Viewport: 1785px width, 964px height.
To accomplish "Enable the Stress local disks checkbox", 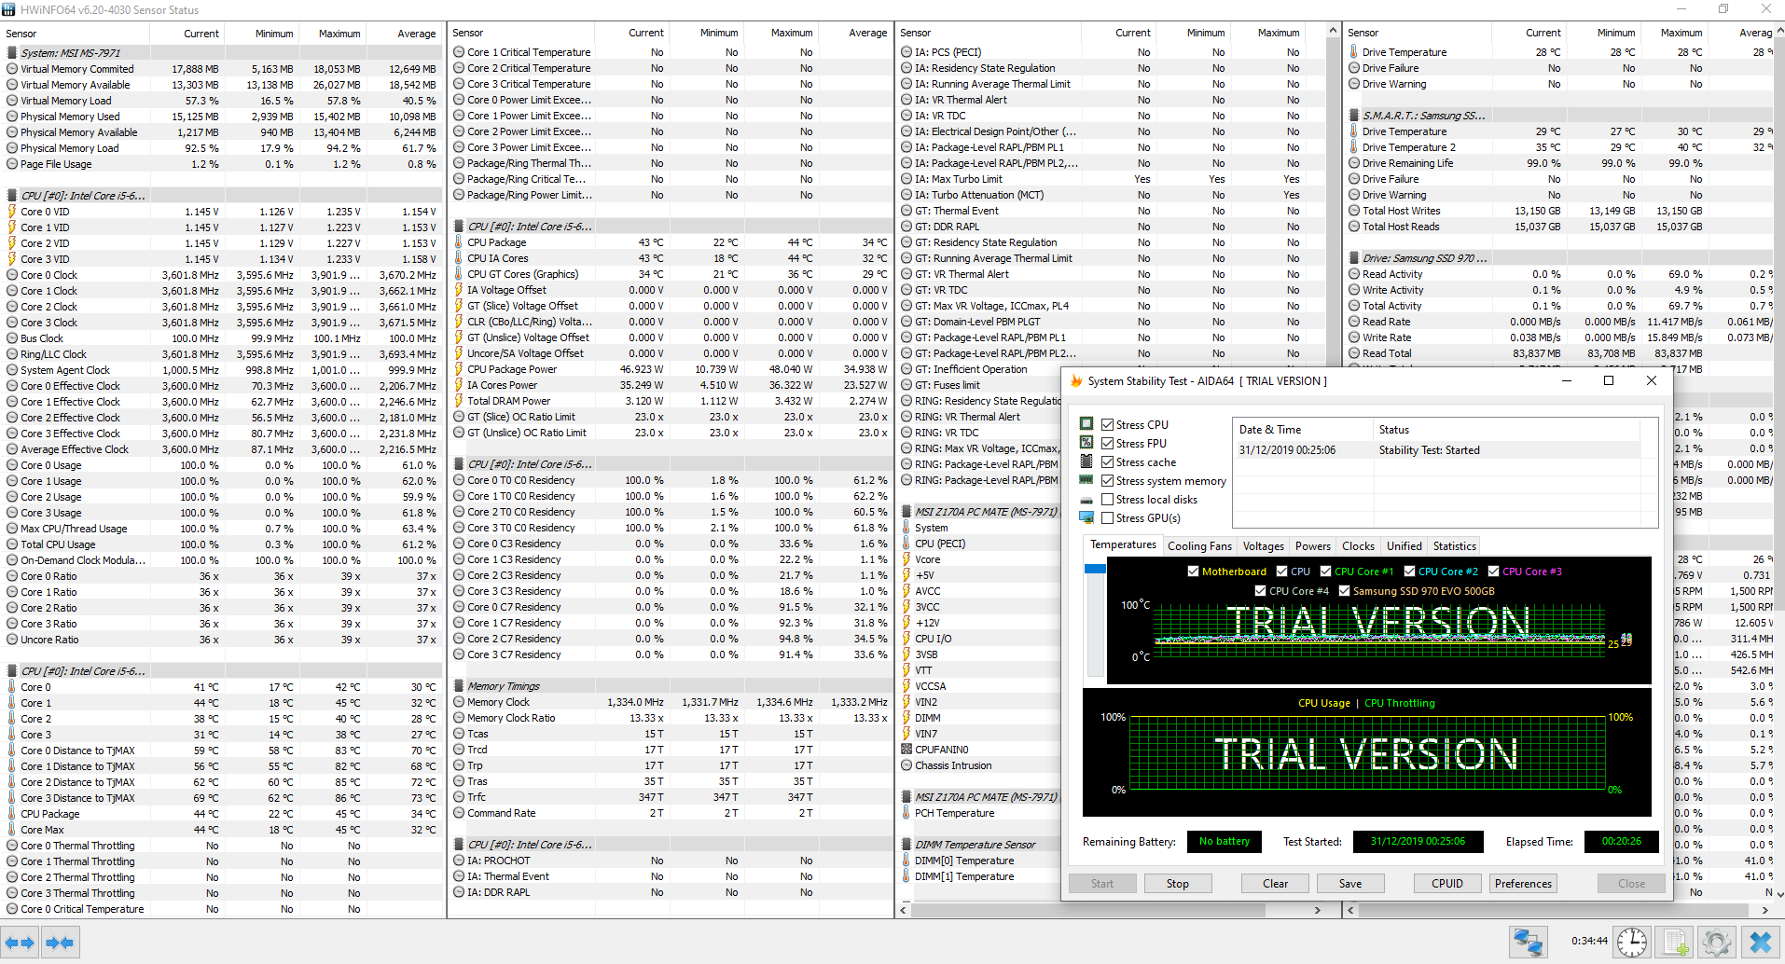I will [x=1108, y=500].
